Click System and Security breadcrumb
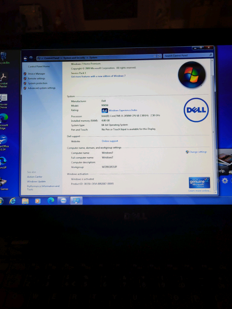 [74, 58]
